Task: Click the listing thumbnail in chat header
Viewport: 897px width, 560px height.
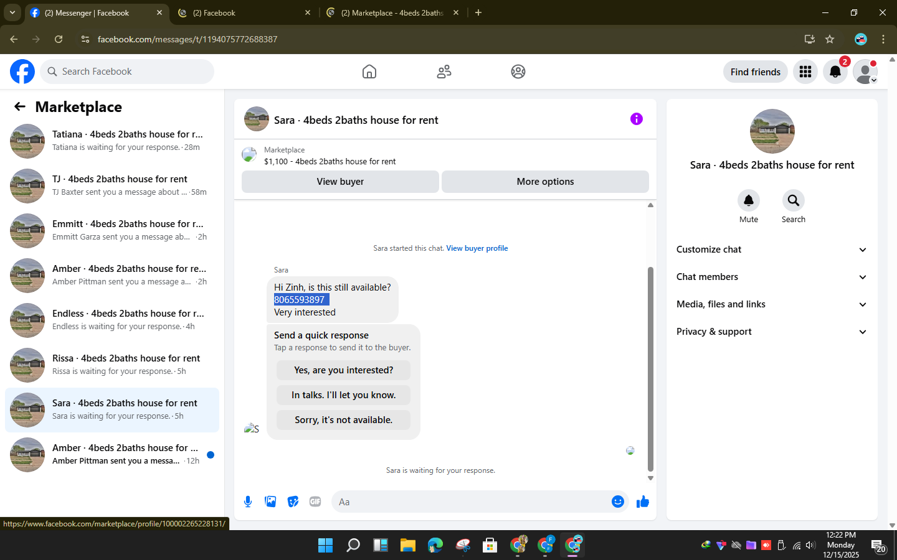Action: (x=257, y=119)
